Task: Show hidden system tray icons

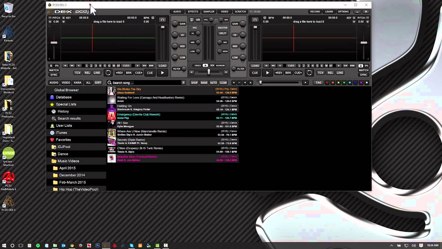Action: point(391,246)
